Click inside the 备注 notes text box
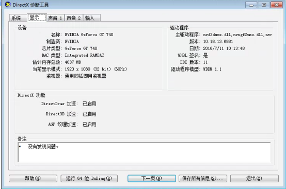Viewport: 286px width, 189px height. 144,152
